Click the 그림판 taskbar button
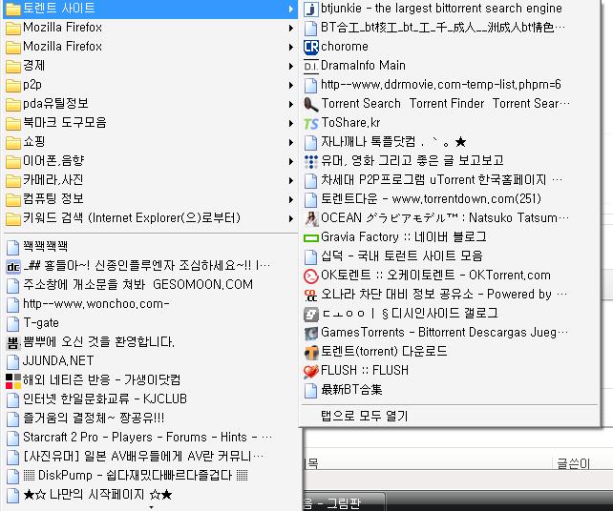The width and height of the screenshot is (613, 511). click(344, 503)
